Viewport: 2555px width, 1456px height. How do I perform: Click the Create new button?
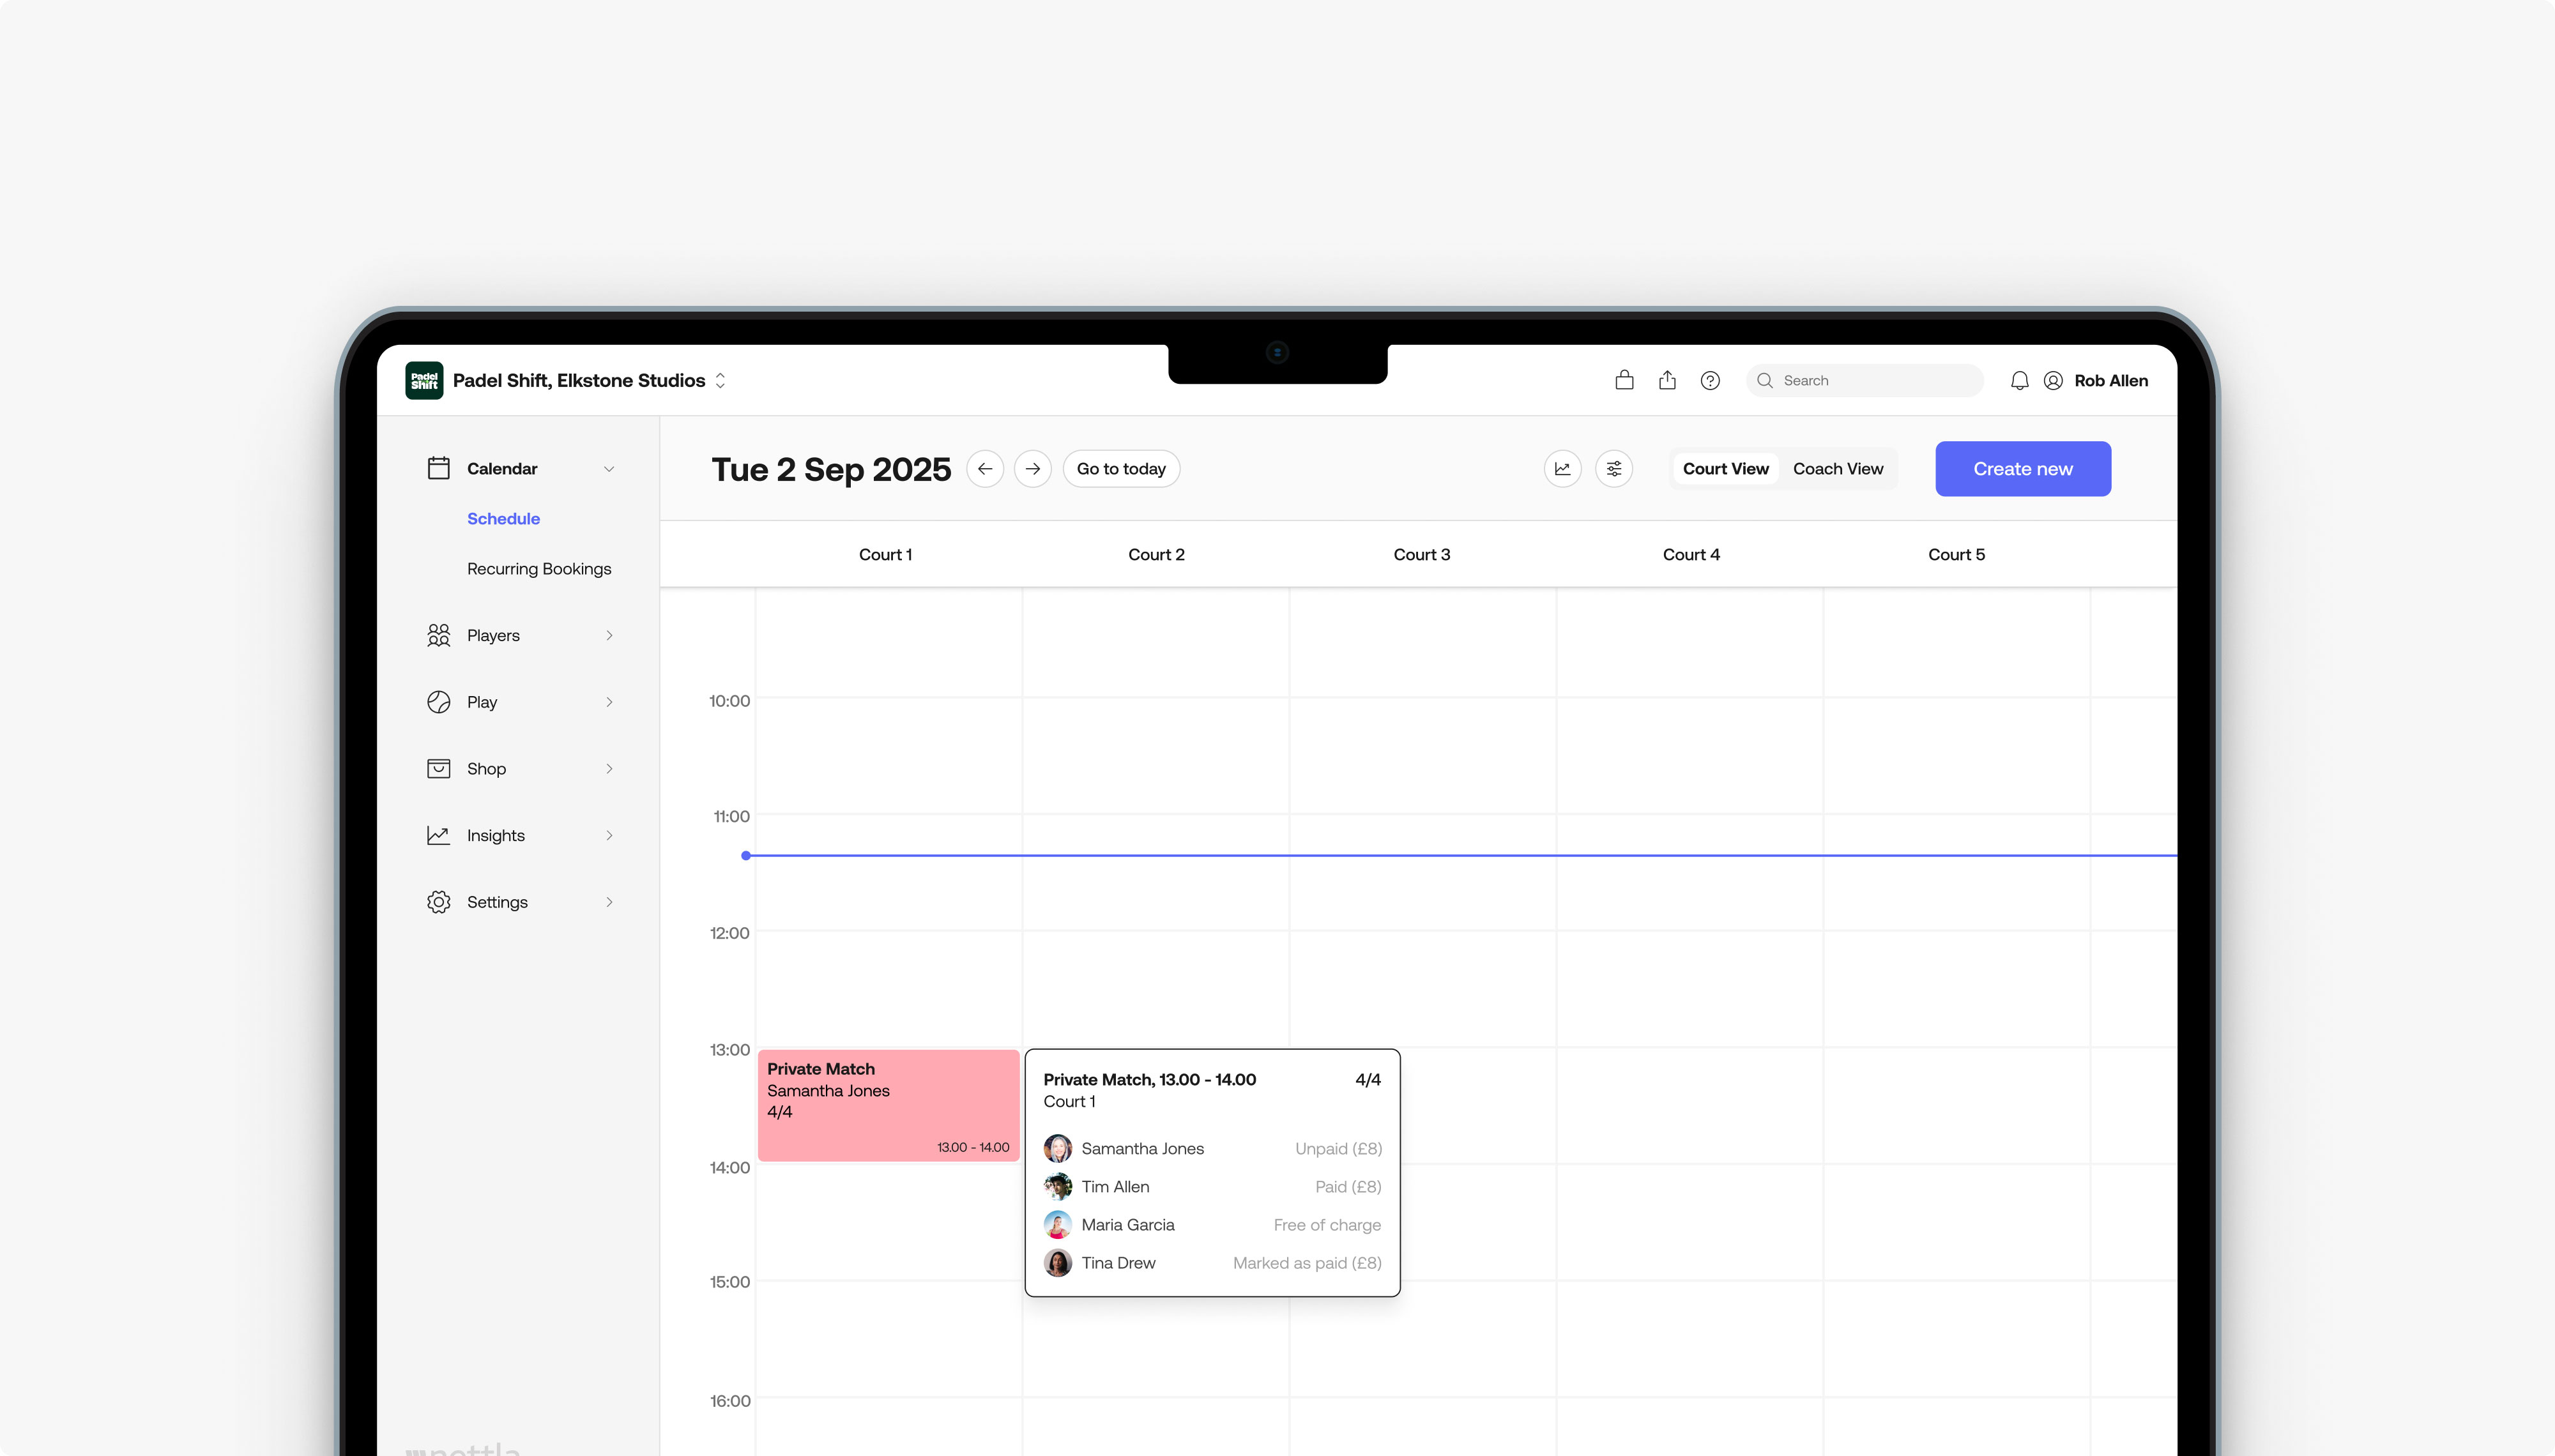(2022, 468)
